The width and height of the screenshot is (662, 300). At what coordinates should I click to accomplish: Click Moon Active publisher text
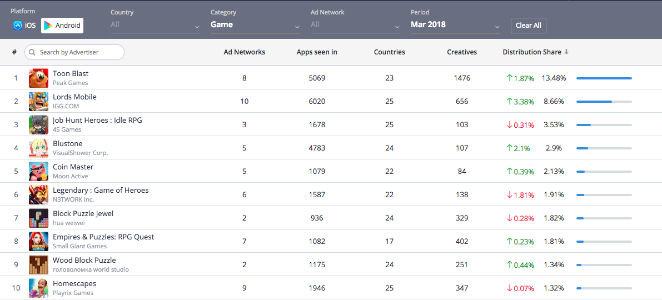point(70,176)
